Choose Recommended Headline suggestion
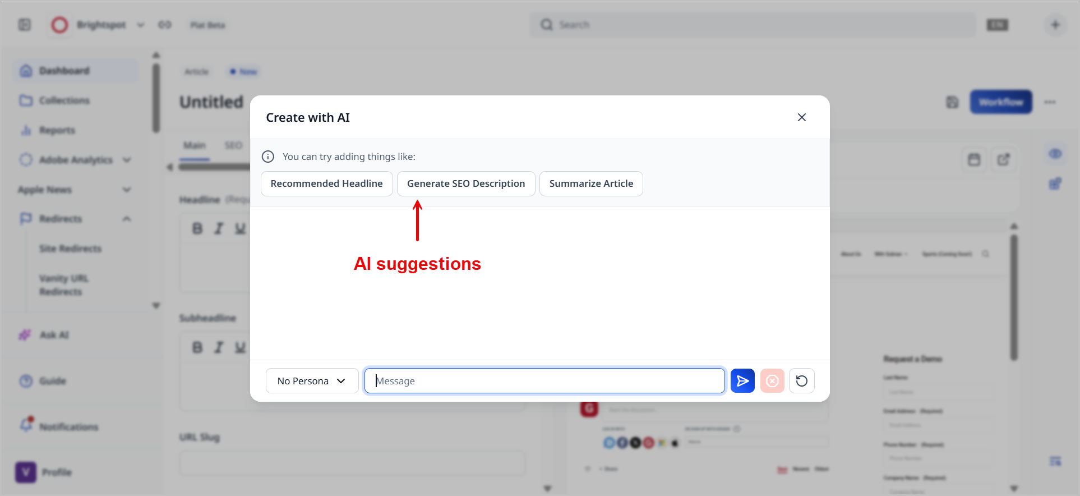 tap(326, 183)
